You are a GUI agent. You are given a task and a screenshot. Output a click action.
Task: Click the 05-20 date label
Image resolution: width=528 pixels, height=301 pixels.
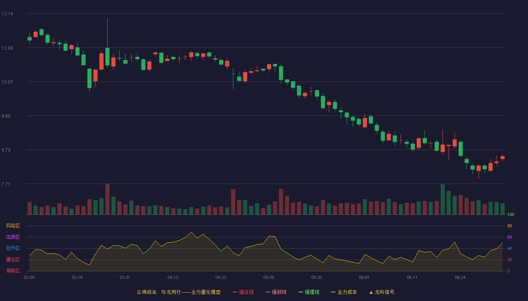pos(316,277)
